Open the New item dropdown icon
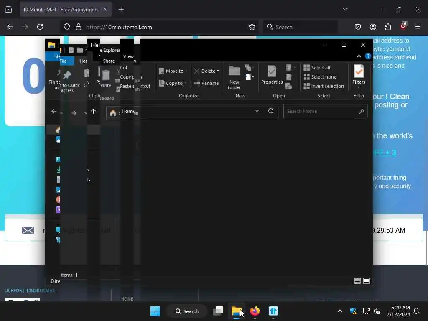The height and width of the screenshot is (321, 428). click(x=250, y=77)
